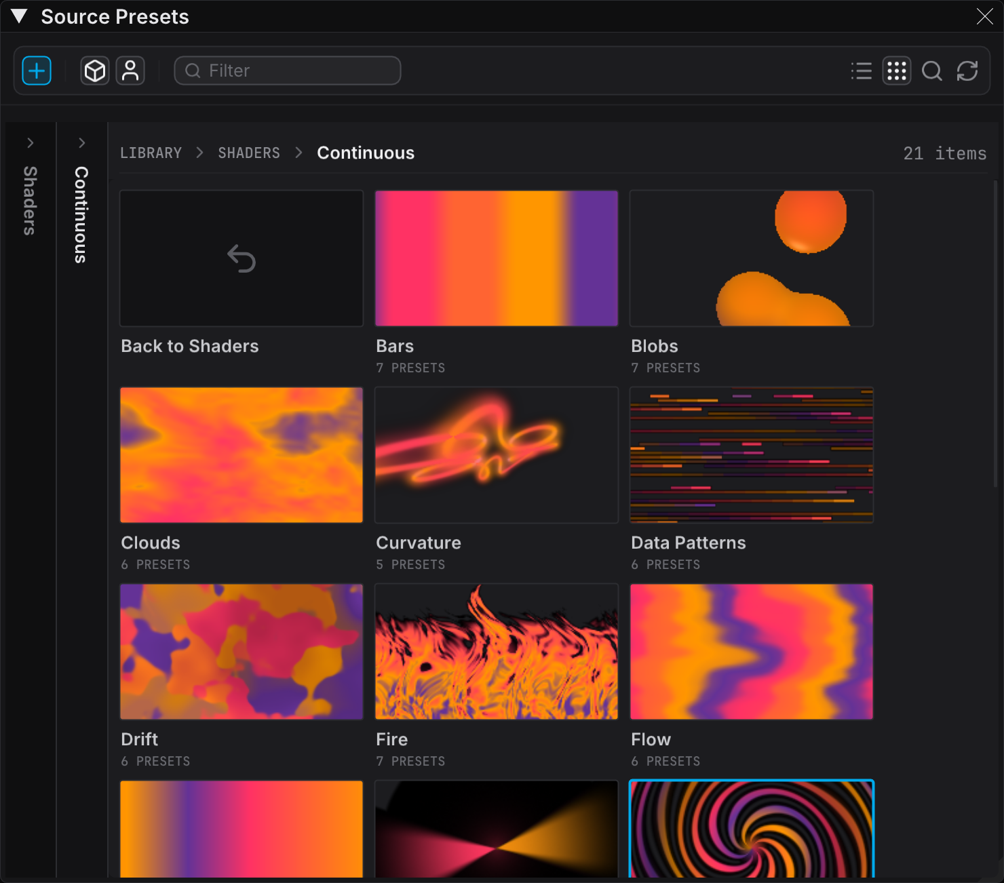
Task: Toggle the user presets person filter
Action: click(130, 71)
